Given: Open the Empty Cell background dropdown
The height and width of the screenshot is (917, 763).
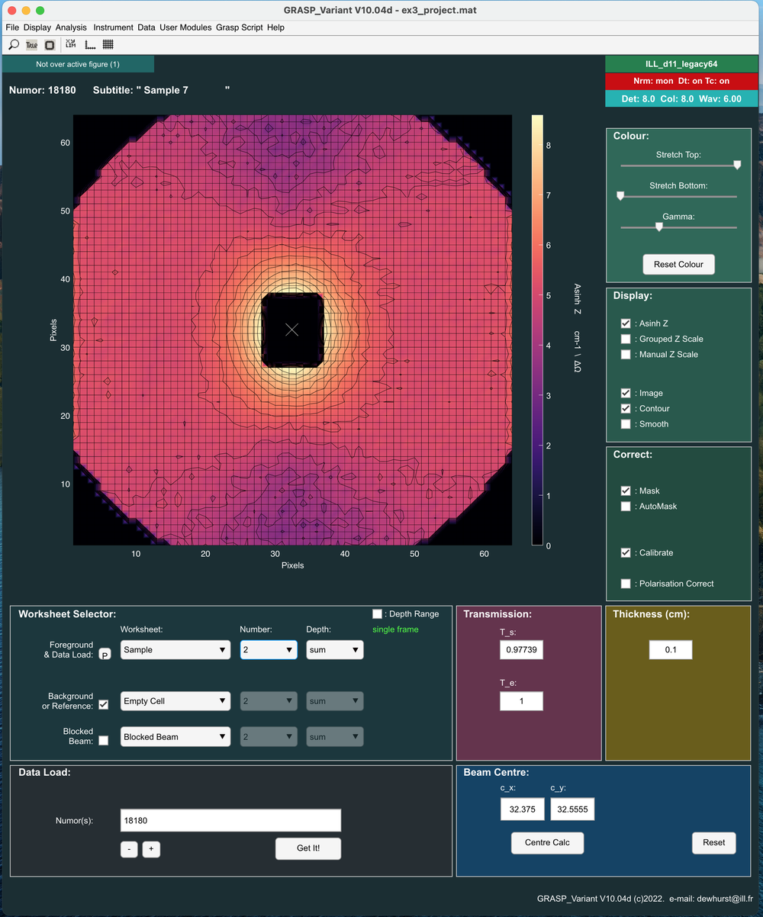Looking at the screenshot, I should (x=175, y=701).
